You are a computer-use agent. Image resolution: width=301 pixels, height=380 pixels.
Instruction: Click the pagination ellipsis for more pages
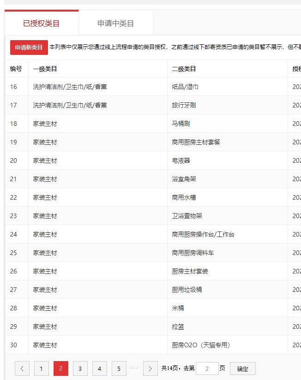pos(134,368)
